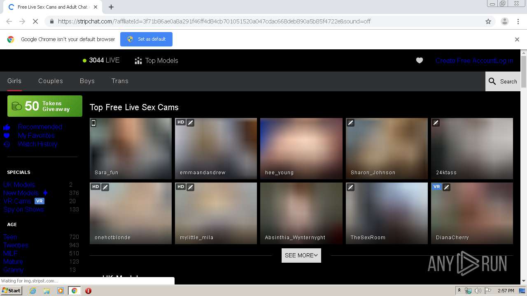Click the address bar URL
The width and height of the screenshot is (527, 296).
tap(214, 21)
